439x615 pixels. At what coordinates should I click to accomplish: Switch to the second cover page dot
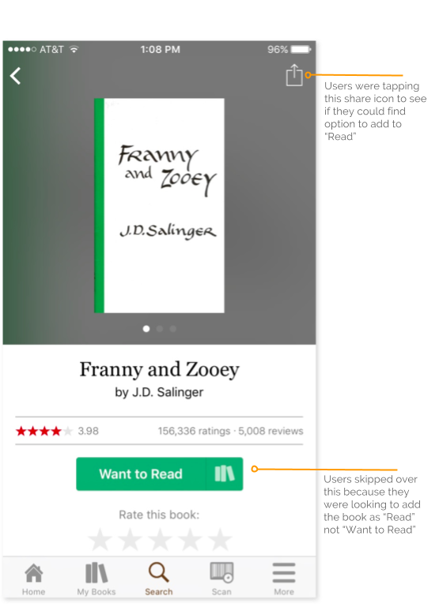pyautogui.click(x=160, y=329)
